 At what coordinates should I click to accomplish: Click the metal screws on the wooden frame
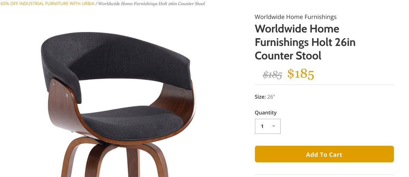pyautogui.click(x=60, y=87)
